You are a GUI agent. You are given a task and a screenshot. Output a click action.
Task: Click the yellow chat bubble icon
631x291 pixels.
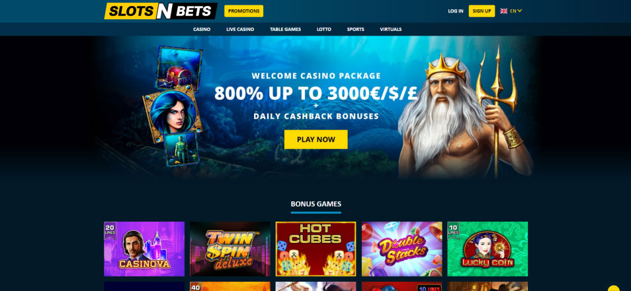614,288
